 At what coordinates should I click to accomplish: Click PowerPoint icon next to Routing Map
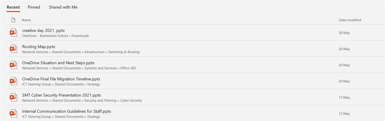coord(13,49)
